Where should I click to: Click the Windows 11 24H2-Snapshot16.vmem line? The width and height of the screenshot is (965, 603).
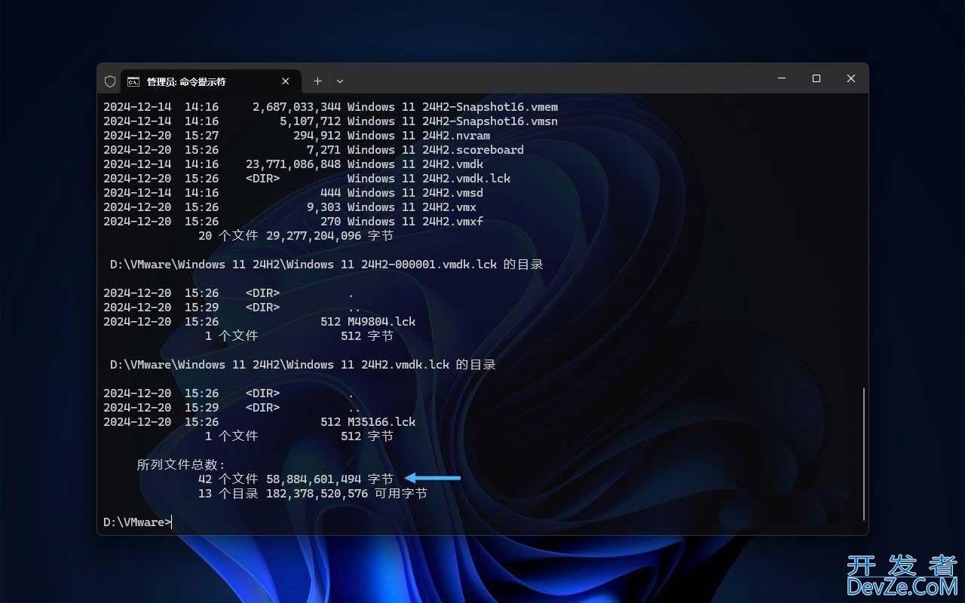(x=330, y=107)
